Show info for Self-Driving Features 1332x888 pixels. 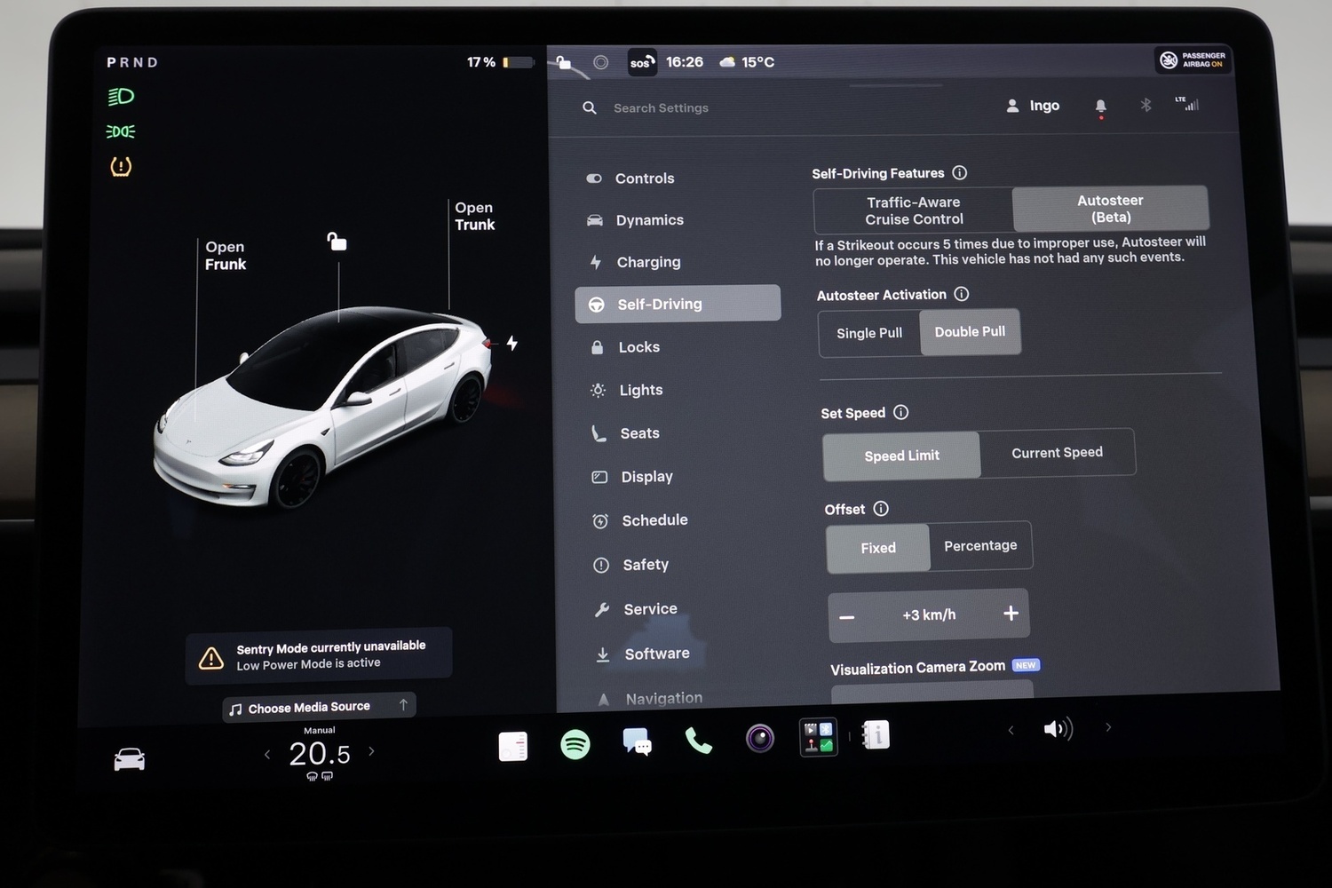pos(960,172)
